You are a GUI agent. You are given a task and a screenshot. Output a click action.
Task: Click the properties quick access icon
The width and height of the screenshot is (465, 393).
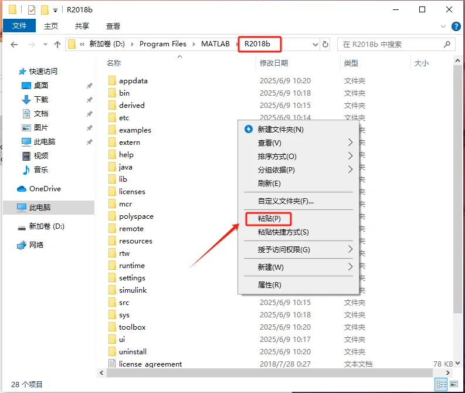pos(32,10)
